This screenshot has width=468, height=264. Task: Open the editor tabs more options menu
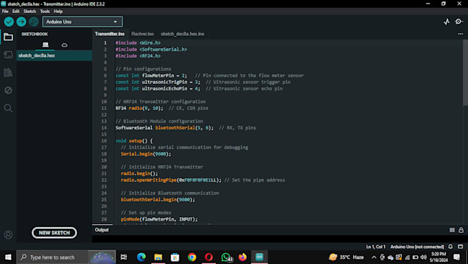tap(460, 34)
